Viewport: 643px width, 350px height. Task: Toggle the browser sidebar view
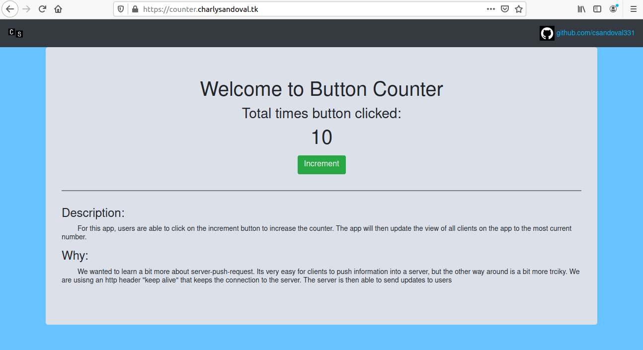pyautogui.click(x=597, y=9)
